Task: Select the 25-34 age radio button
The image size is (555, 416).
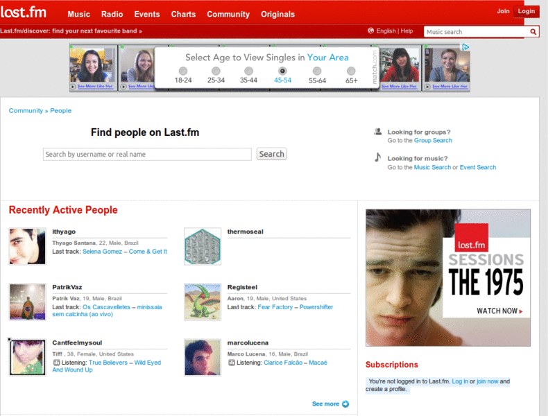Action: point(216,71)
